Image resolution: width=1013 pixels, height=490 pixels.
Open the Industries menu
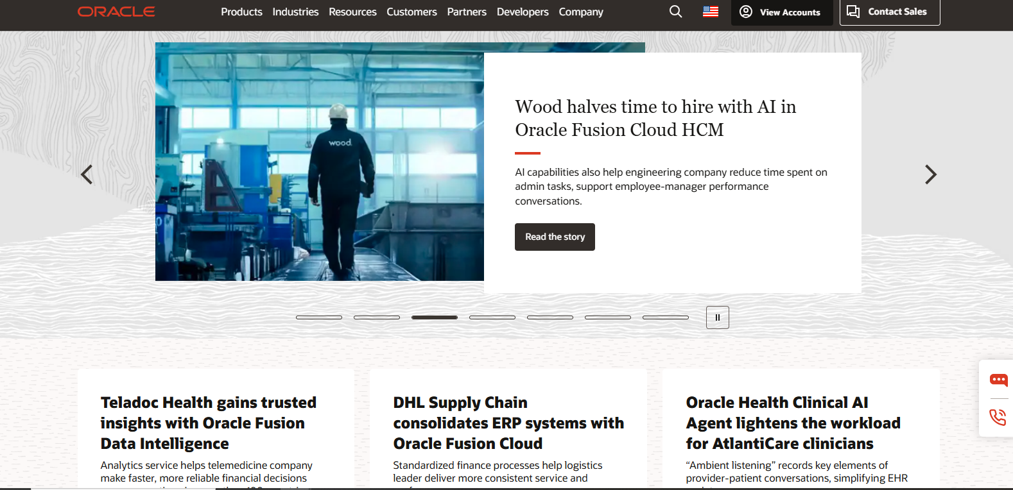(x=295, y=12)
